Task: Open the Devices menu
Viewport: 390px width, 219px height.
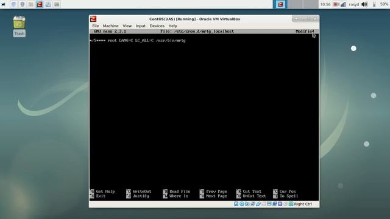Action: 157,26
